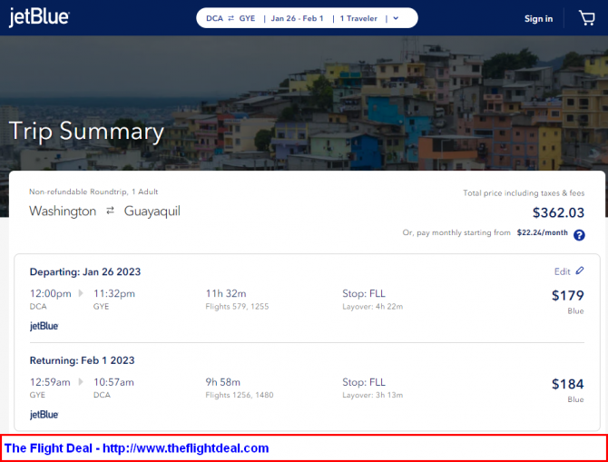608x462 pixels.
Task: Click the $184 returning fare
Action: [568, 384]
